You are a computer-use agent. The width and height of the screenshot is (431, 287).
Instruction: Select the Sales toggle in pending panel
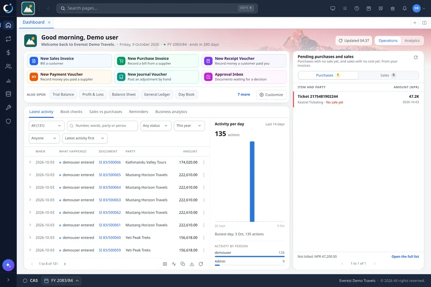coord(388,75)
